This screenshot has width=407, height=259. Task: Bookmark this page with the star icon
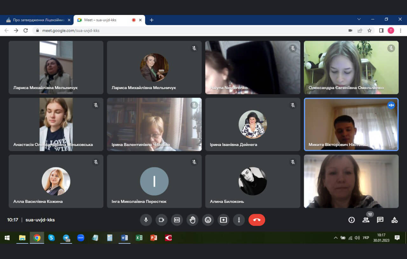369,31
